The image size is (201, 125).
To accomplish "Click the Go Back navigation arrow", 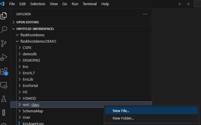I will (x=180, y=4).
